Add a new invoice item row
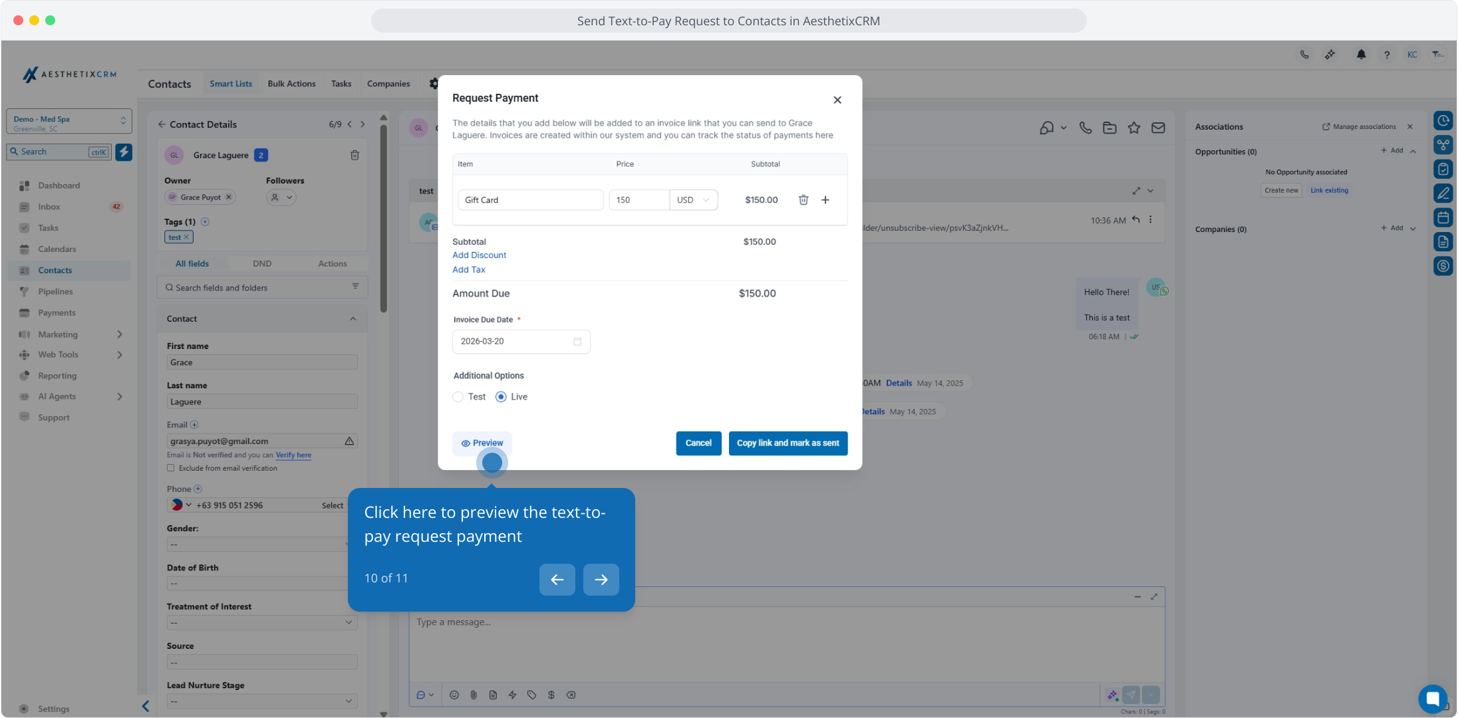Image resolution: width=1458 pixels, height=718 pixels. tap(825, 200)
